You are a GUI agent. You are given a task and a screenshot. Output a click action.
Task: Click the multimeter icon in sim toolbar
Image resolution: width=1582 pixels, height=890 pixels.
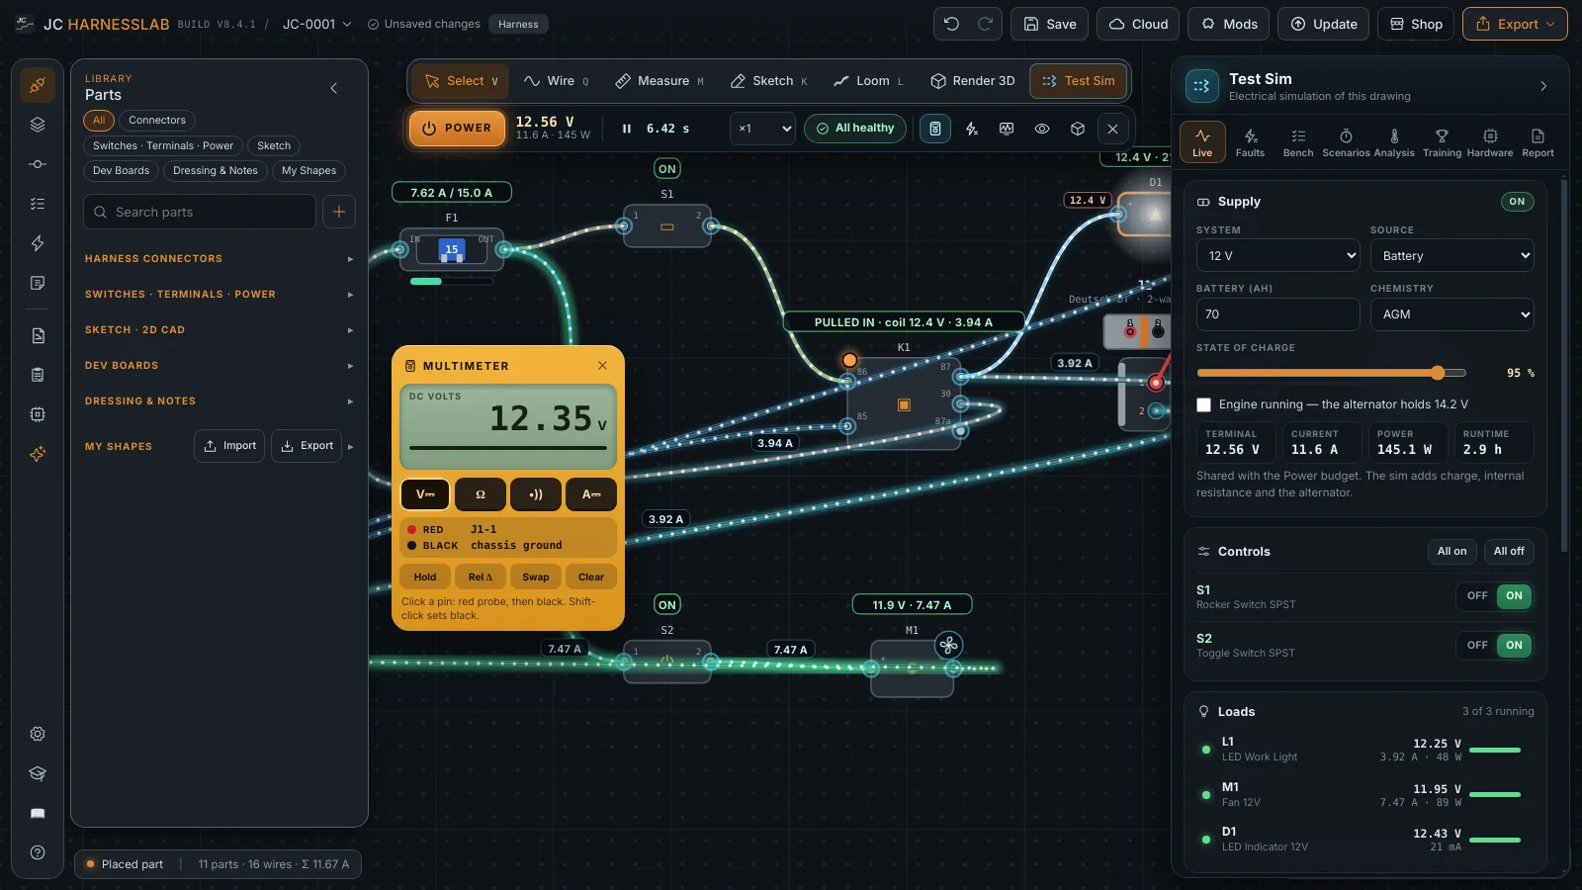pyautogui.click(x=935, y=129)
